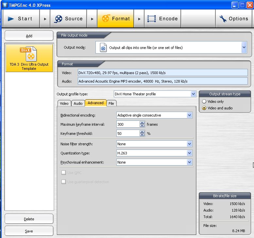Select the Video only radio button

[204, 102]
